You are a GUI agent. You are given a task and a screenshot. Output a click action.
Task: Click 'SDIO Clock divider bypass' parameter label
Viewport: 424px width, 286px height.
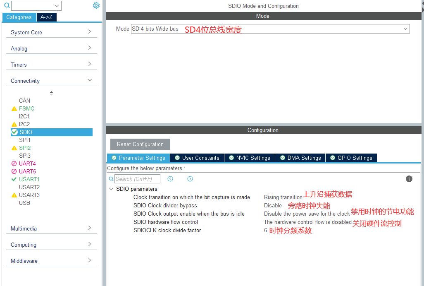coord(165,206)
